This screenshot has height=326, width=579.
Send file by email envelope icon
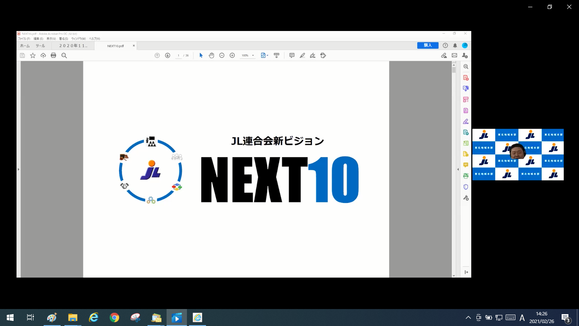pos(454,56)
